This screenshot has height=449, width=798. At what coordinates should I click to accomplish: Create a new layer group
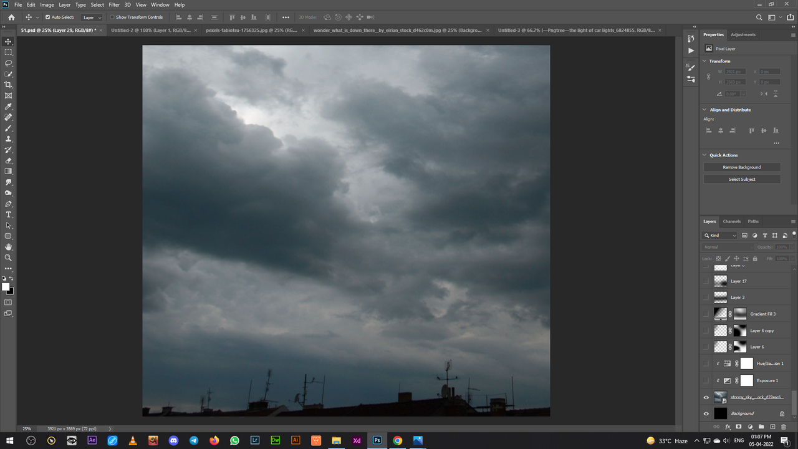761,427
